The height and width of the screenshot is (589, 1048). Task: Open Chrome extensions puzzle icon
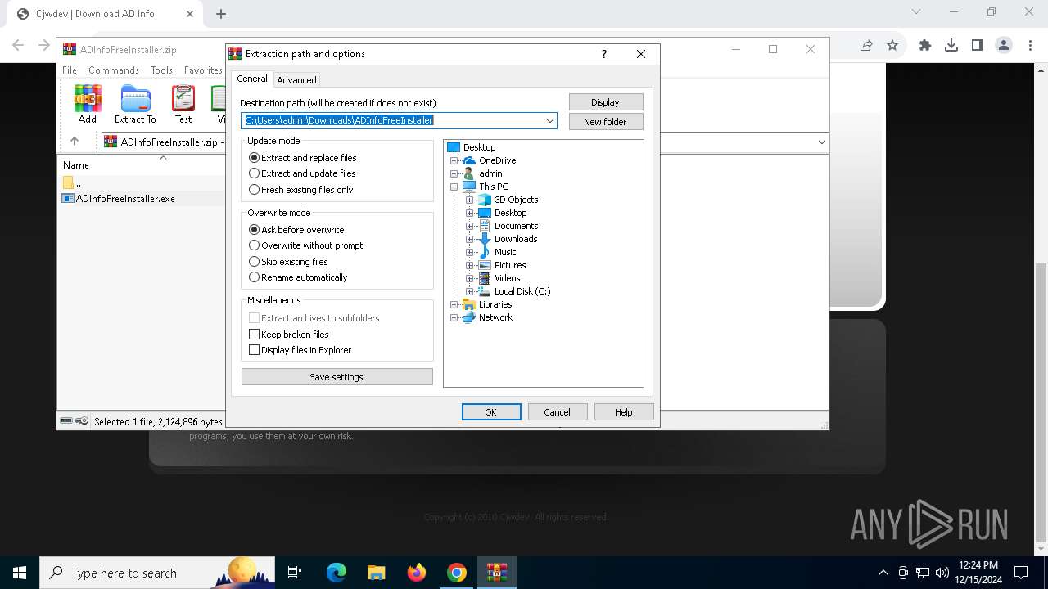pyautogui.click(x=925, y=46)
